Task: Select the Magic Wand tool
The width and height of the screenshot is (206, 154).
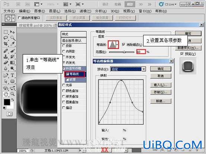Action: [13, 38]
